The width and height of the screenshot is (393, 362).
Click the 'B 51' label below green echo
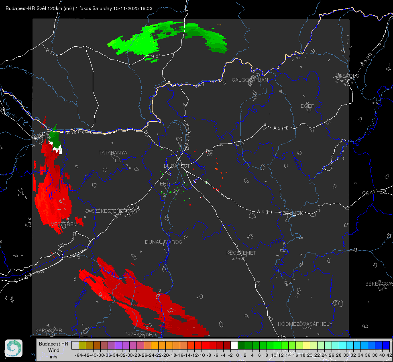pyautogui.click(x=156, y=56)
